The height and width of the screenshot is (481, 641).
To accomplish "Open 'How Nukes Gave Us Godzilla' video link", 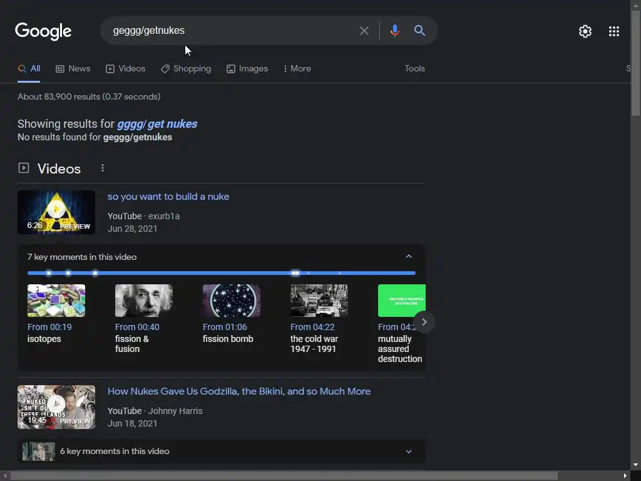I will tap(238, 391).
